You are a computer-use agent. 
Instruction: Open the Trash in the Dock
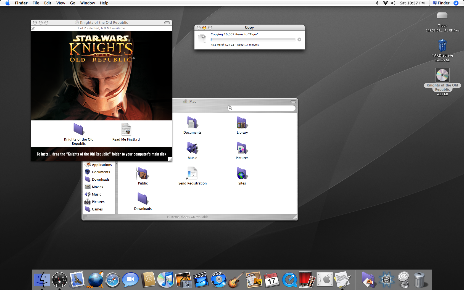point(420,280)
